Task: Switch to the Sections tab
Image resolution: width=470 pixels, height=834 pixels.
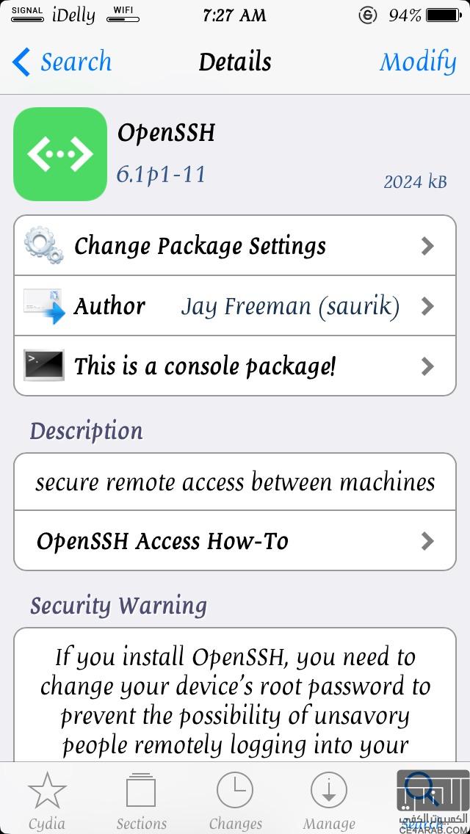Action: pyautogui.click(x=141, y=799)
